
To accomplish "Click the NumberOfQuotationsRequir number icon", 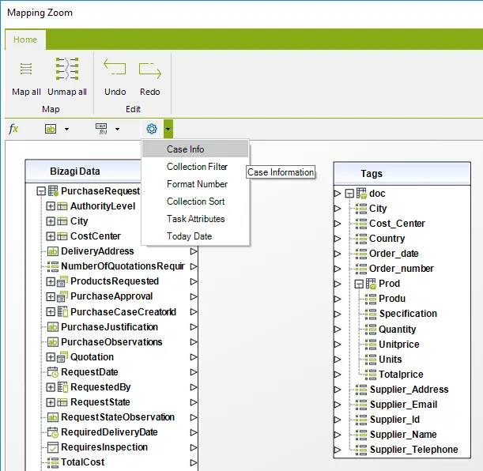I will tap(53, 266).
